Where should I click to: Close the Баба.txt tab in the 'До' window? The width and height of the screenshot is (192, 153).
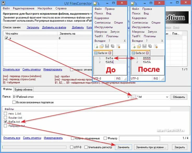point(110,53)
